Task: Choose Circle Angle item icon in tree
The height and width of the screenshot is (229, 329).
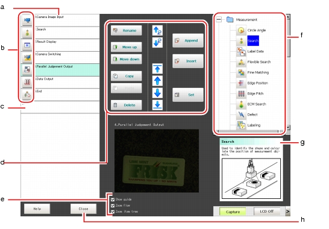Action: click(x=241, y=31)
